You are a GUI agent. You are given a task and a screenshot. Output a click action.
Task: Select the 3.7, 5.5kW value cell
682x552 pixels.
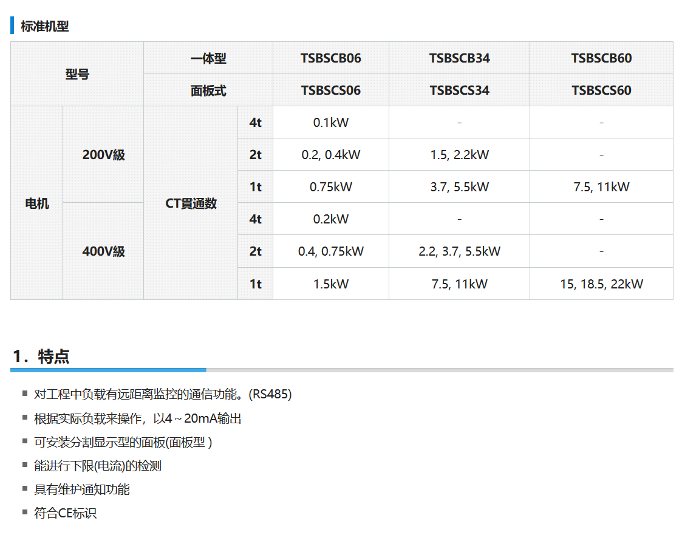[x=459, y=186]
